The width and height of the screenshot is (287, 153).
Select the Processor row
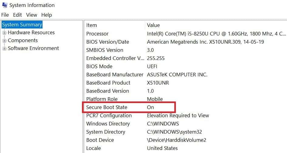click(97, 34)
